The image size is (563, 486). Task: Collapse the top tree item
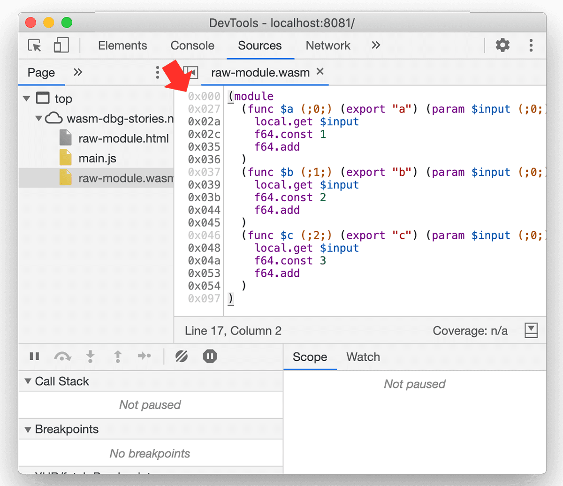(x=27, y=99)
